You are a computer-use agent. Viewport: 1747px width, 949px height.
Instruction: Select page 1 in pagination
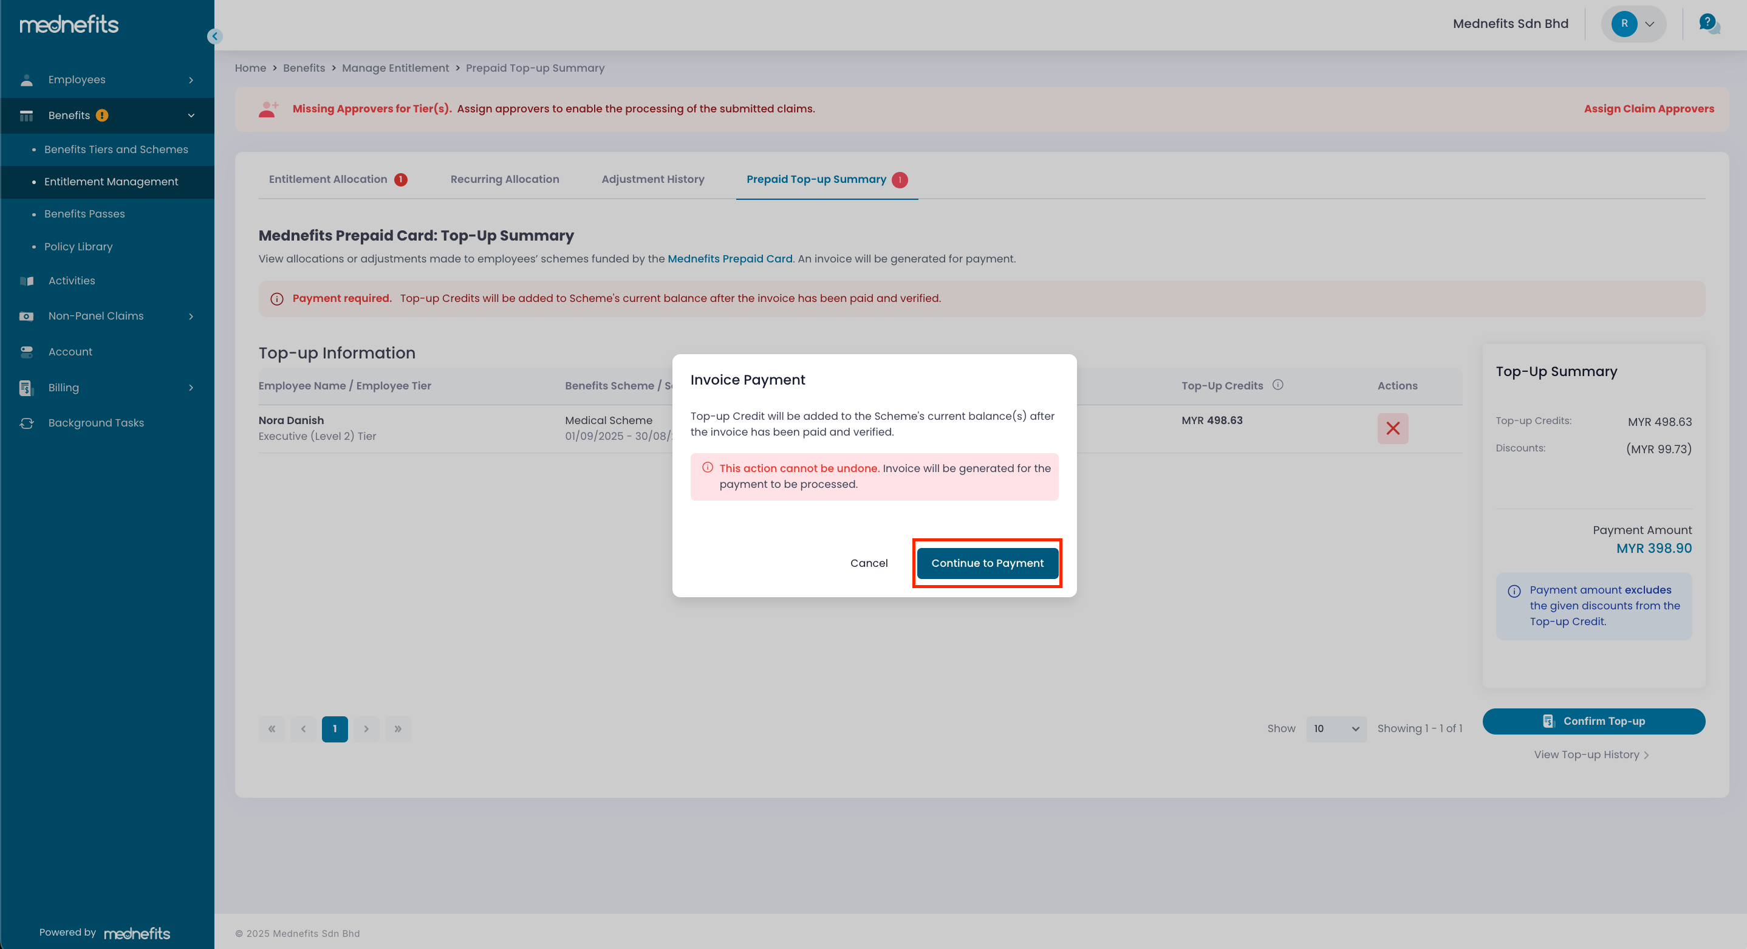click(334, 728)
